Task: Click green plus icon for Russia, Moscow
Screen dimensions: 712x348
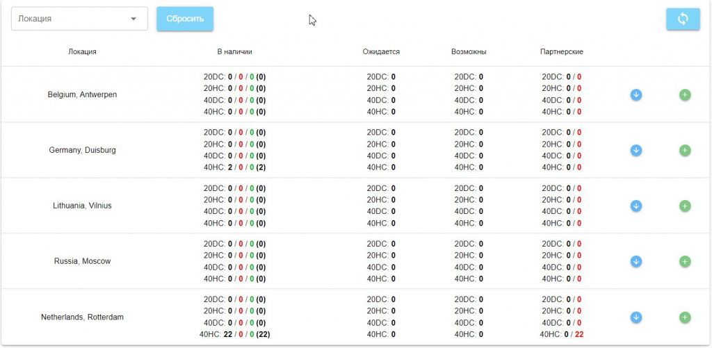Action: coord(685,261)
